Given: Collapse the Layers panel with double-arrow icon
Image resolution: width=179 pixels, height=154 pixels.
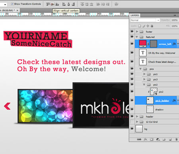Looking at the screenshot, I should (175, 15).
